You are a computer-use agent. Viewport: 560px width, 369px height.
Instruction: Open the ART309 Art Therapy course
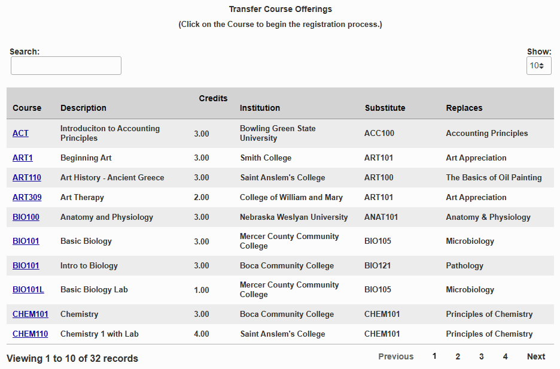[26, 197]
